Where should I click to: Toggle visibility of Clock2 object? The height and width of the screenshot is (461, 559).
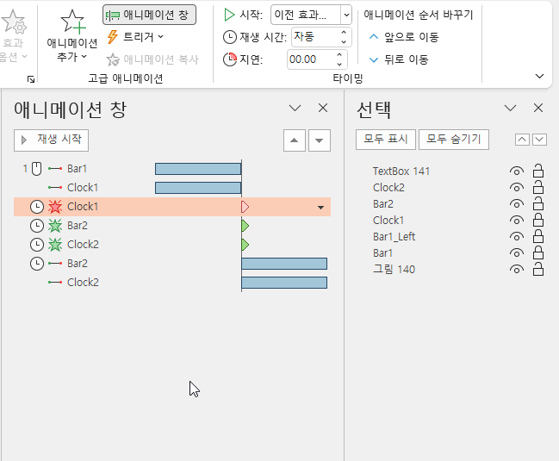(x=517, y=187)
